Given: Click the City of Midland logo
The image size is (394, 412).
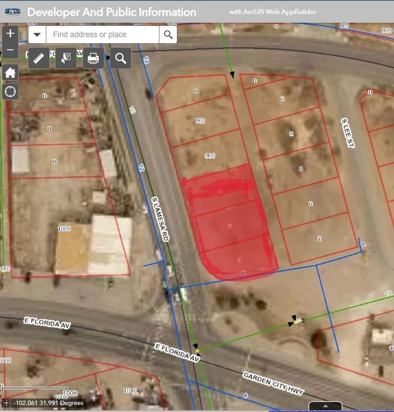Looking at the screenshot, I should 12,11.
